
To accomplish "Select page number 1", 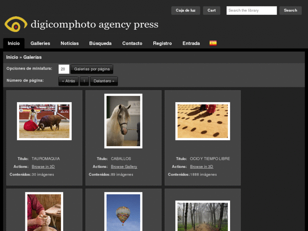I will coord(84,81).
